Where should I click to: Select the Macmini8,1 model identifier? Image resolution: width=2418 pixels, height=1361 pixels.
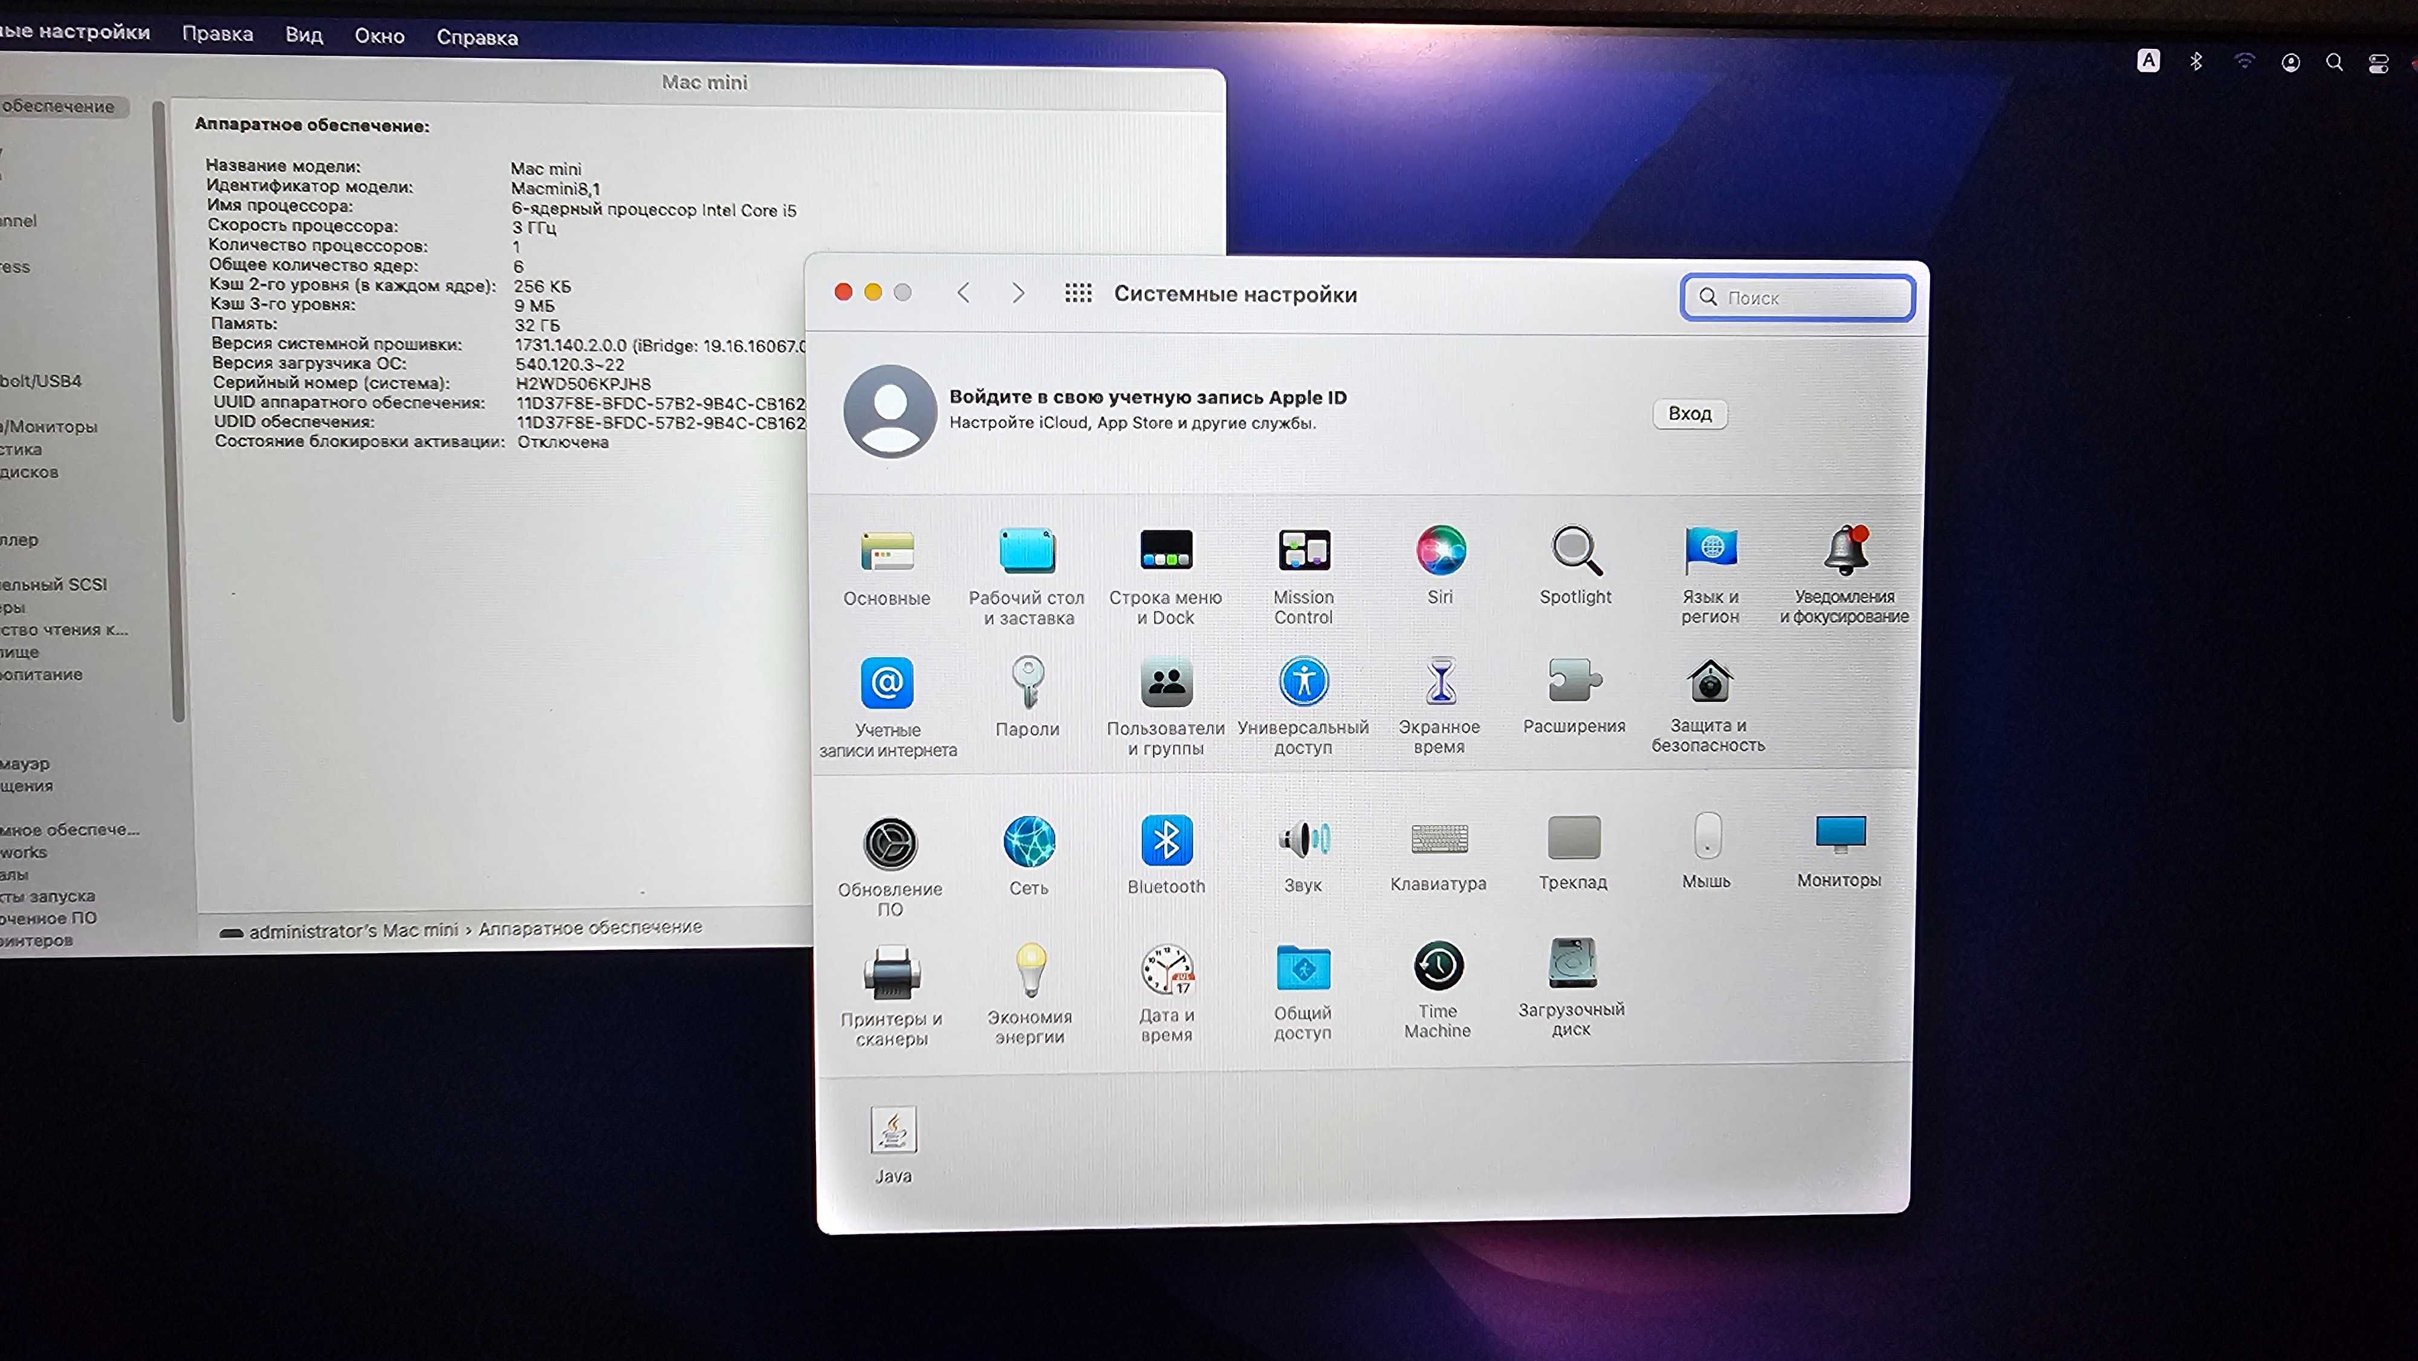pyautogui.click(x=556, y=189)
